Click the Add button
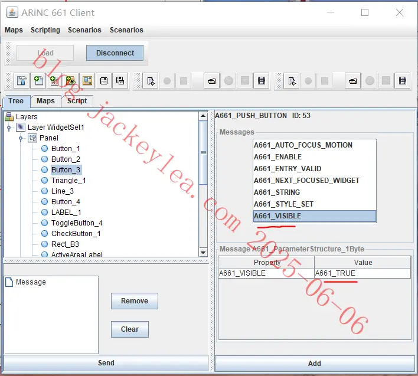The height and width of the screenshot is (376, 418). click(315, 363)
